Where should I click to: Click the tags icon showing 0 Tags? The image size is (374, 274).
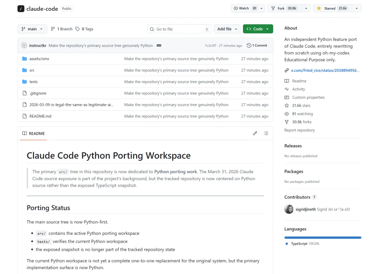pos(78,29)
